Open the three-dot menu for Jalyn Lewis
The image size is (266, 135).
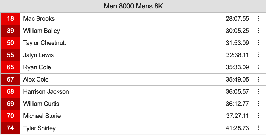tap(259, 55)
